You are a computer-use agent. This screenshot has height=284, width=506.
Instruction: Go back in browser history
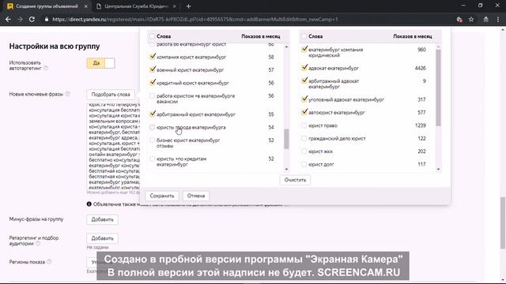coord(8,19)
